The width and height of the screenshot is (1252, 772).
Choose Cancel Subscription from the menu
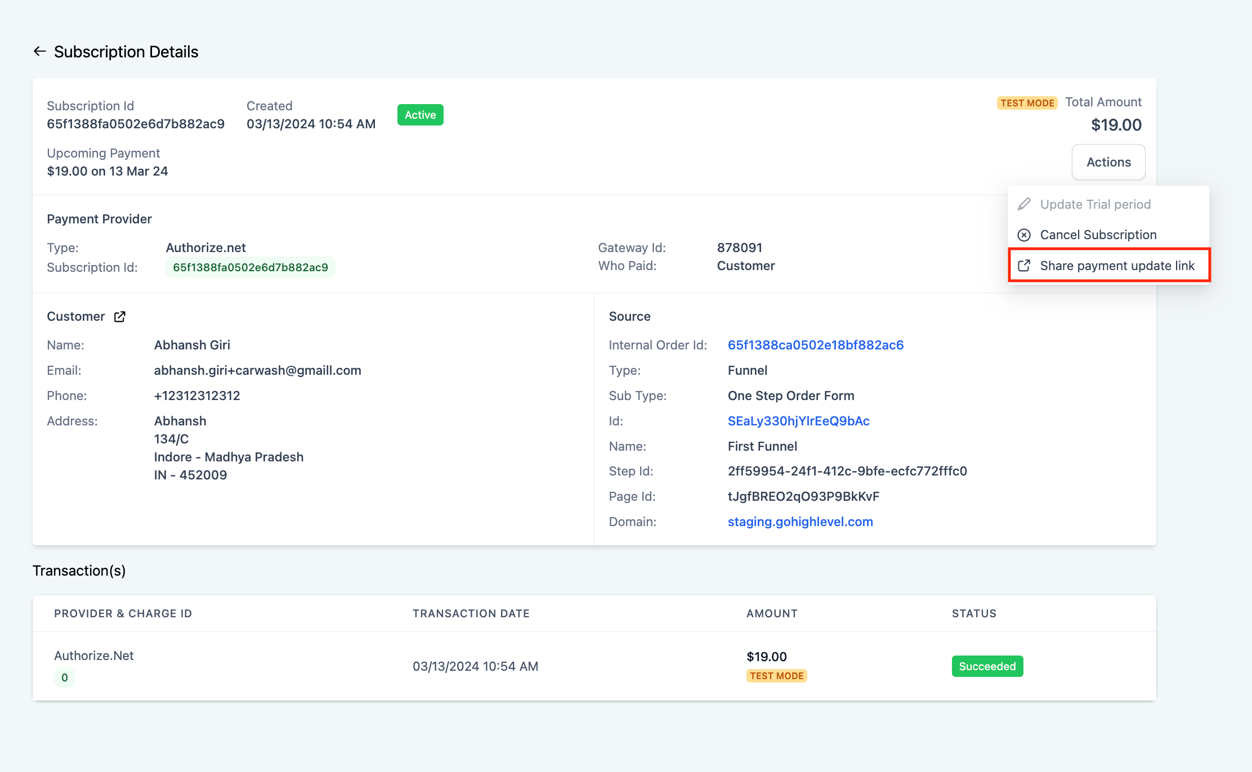coord(1098,235)
